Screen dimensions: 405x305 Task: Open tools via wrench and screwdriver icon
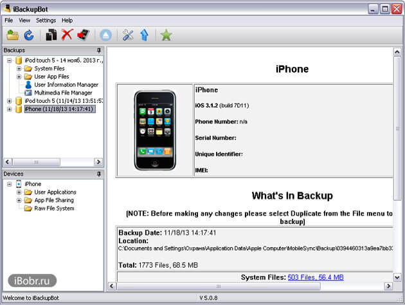(x=128, y=35)
